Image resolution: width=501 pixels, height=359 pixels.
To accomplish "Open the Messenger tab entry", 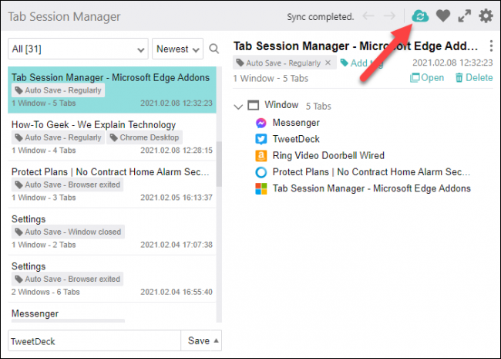I will [x=296, y=122].
